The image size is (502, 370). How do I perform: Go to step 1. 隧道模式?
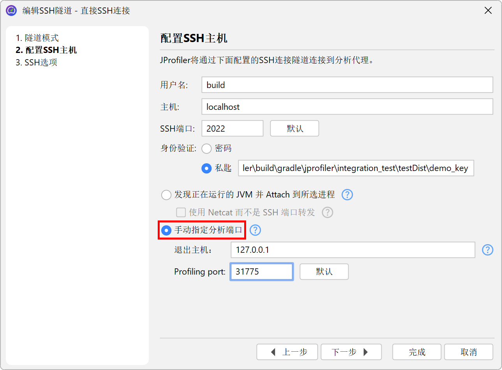tap(37, 38)
